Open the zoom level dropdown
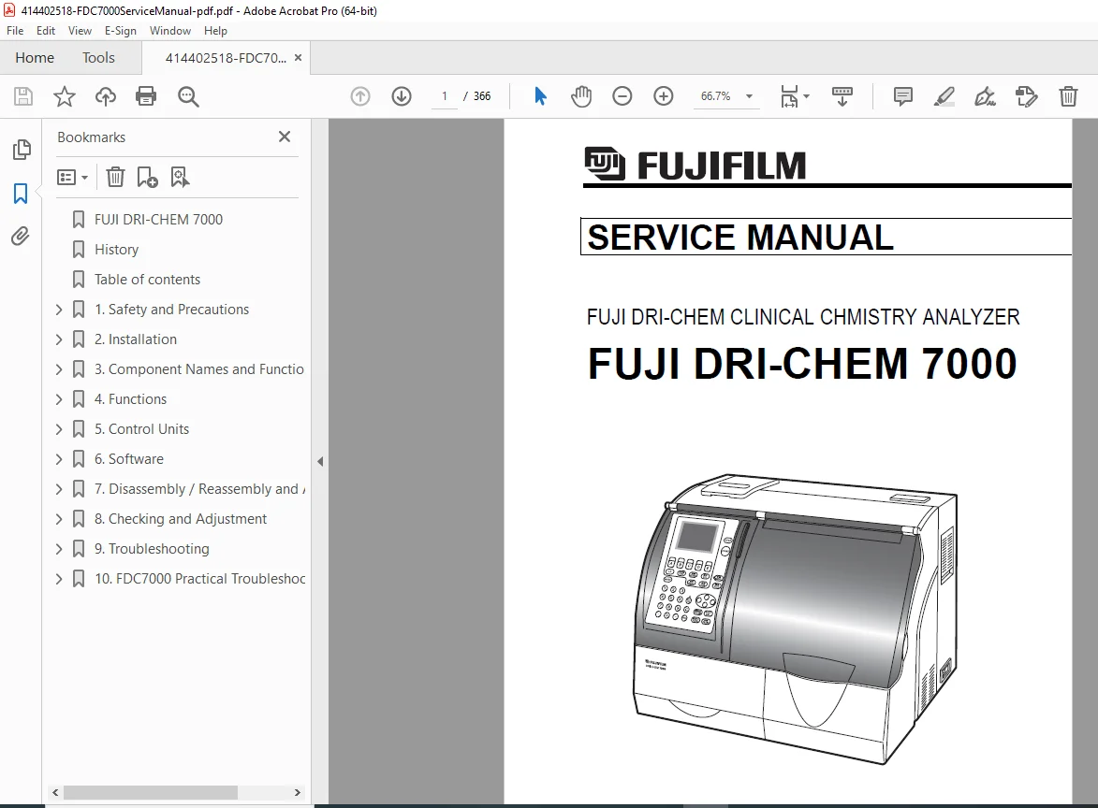Image resolution: width=1098 pixels, height=808 pixels. 749,95
